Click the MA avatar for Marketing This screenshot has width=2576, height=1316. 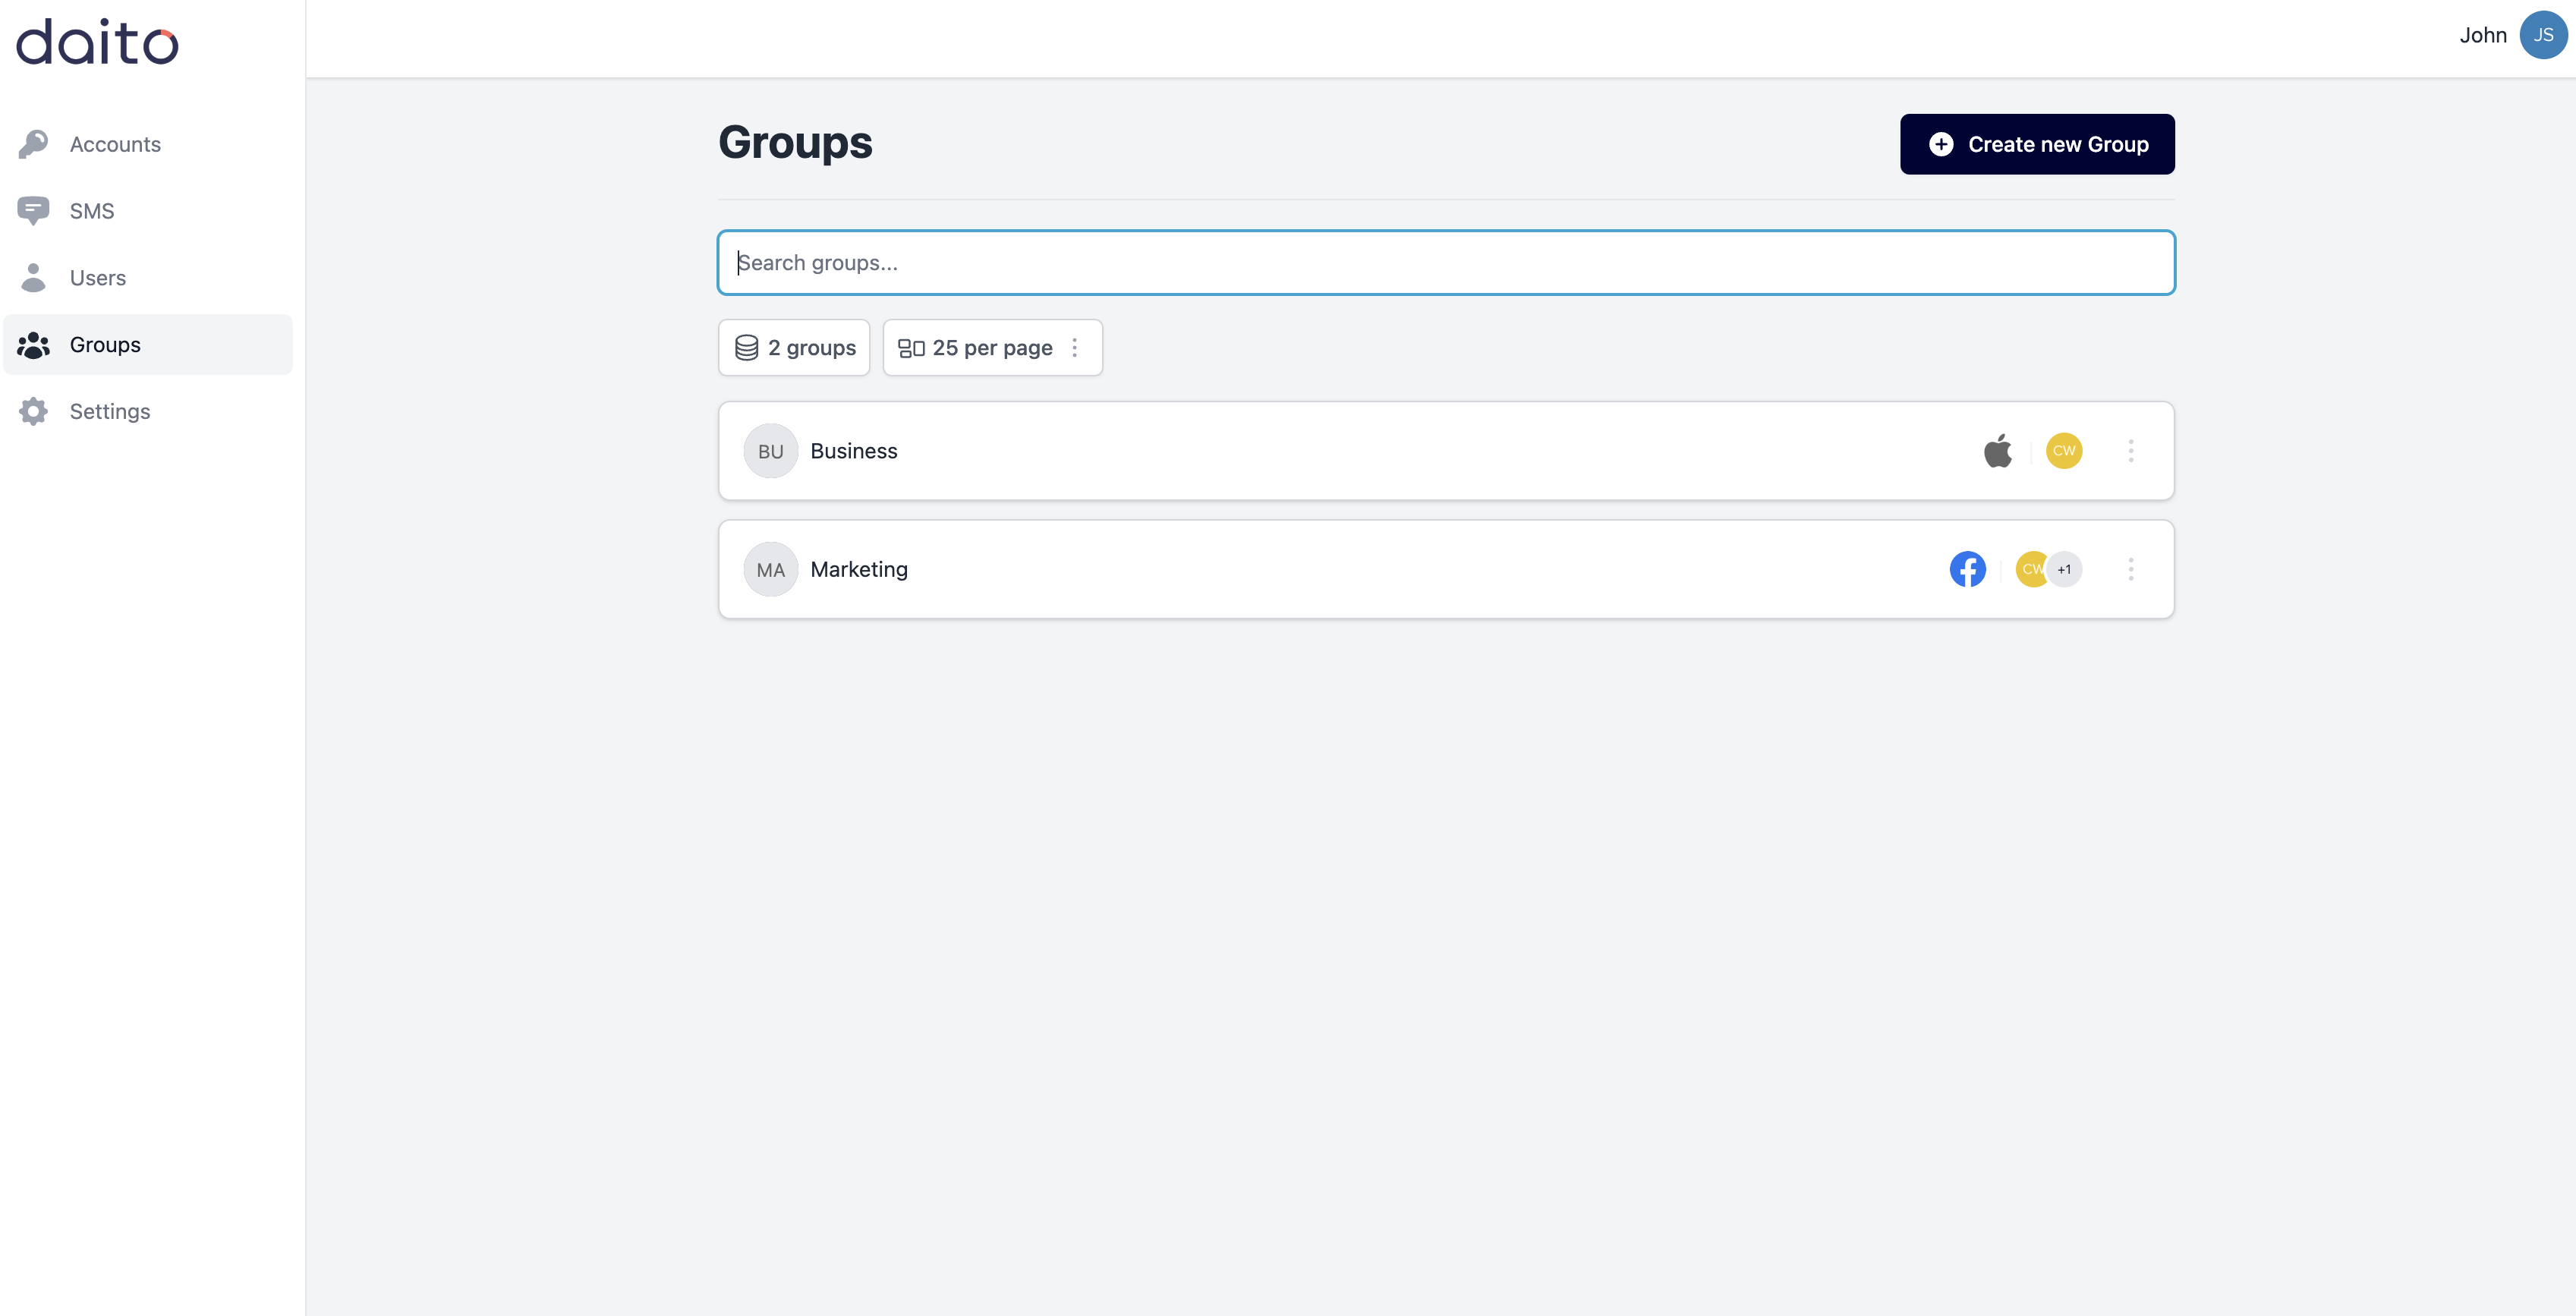tap(771, 569)
